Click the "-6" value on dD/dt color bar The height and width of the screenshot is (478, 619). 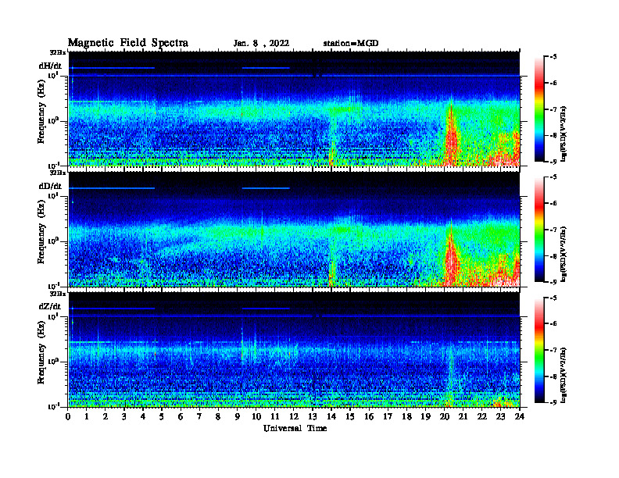pos(553,203)
